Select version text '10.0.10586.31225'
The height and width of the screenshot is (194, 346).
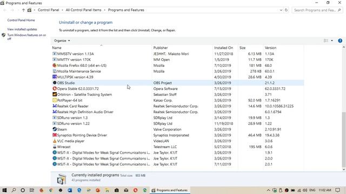click(279, 106)
